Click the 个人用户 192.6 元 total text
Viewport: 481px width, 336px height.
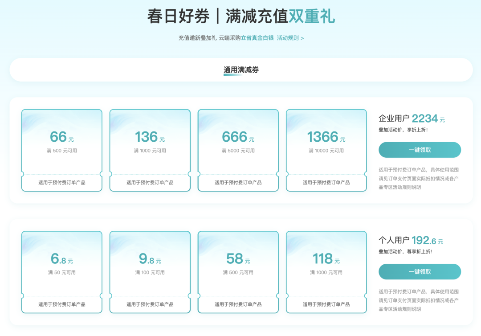[x=411, y=240]
